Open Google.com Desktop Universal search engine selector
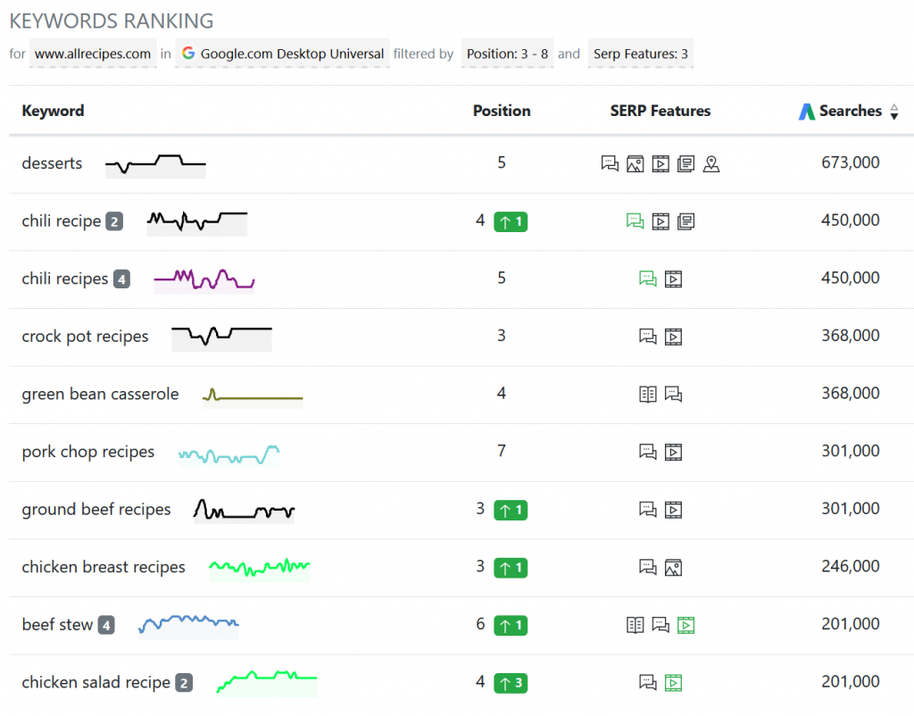914x716 pixels. pyautogui.click(x=282, y=54)
